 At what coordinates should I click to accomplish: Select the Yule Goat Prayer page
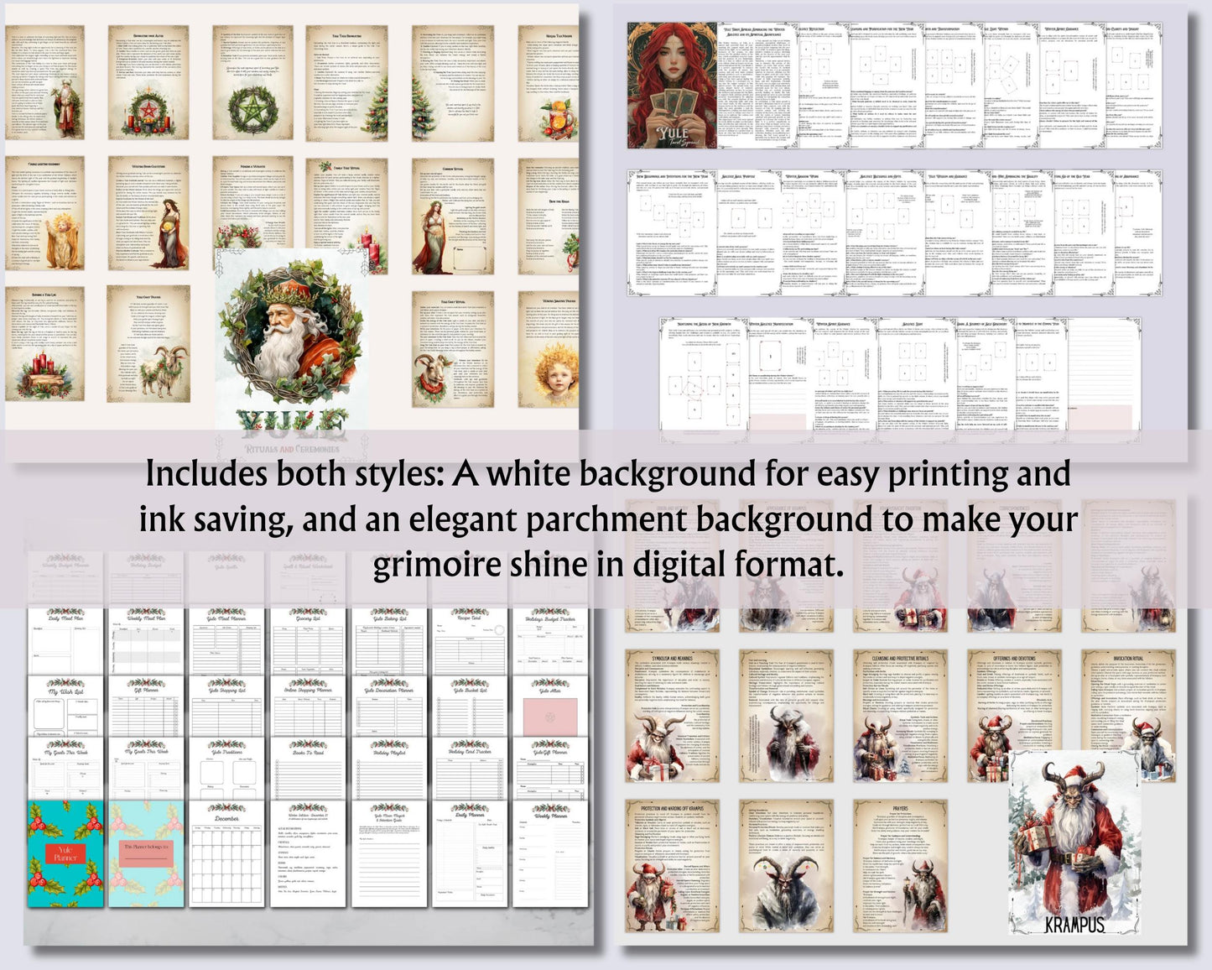click(148, 344)
